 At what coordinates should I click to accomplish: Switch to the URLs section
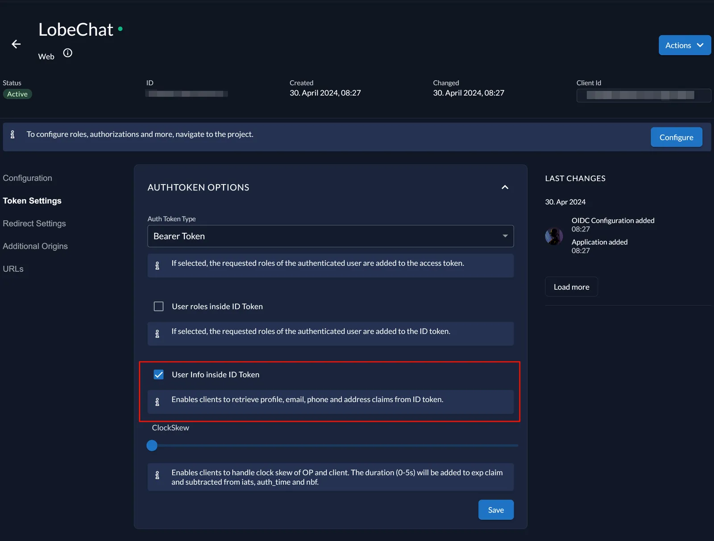(13, 269)
